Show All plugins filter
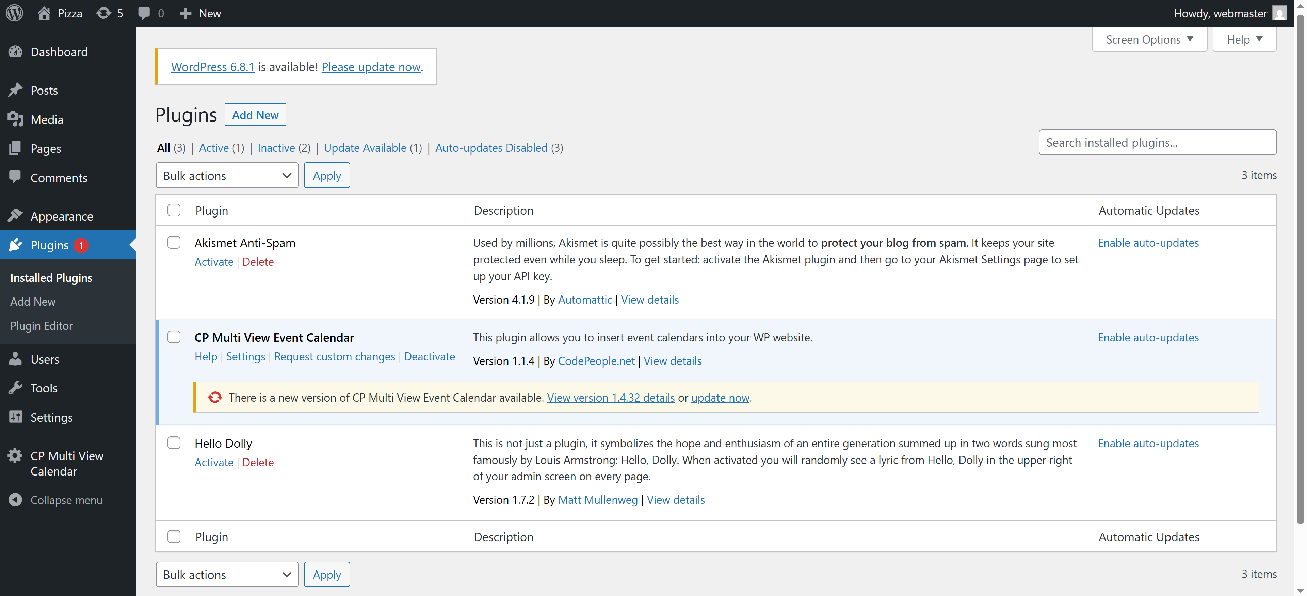Viewport: 1307px width, 596px height. pos(163,148)
